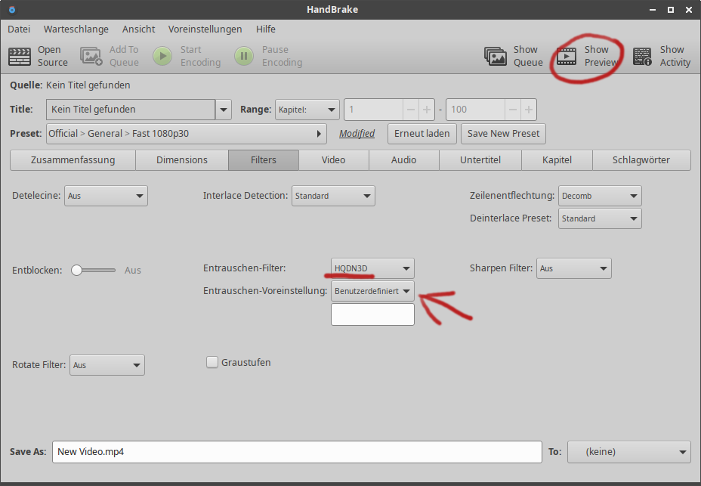
Task: Open the Deinterlace Preset dropdown
Action: pyautogui.click(x=600, y=219)
